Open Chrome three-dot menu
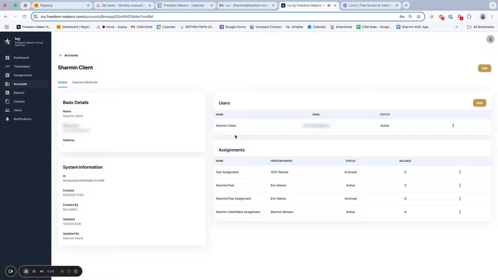 coord(491,17)
